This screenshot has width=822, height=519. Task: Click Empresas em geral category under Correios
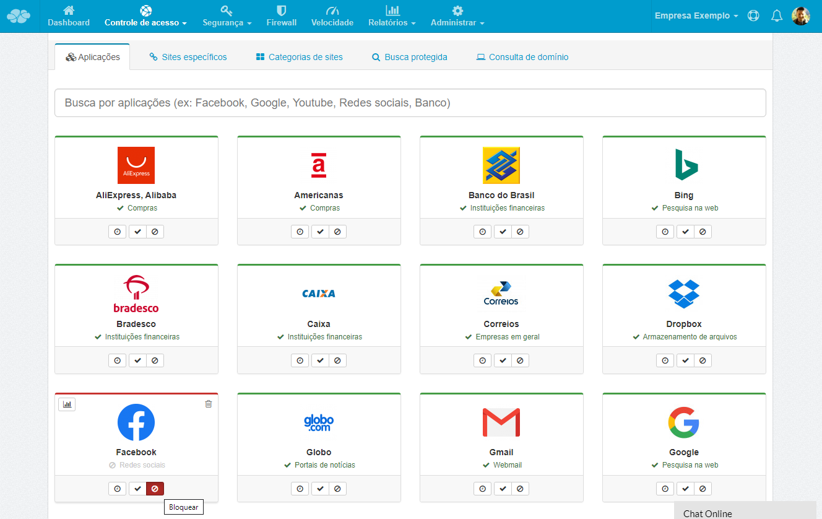(x=508, y=337)
